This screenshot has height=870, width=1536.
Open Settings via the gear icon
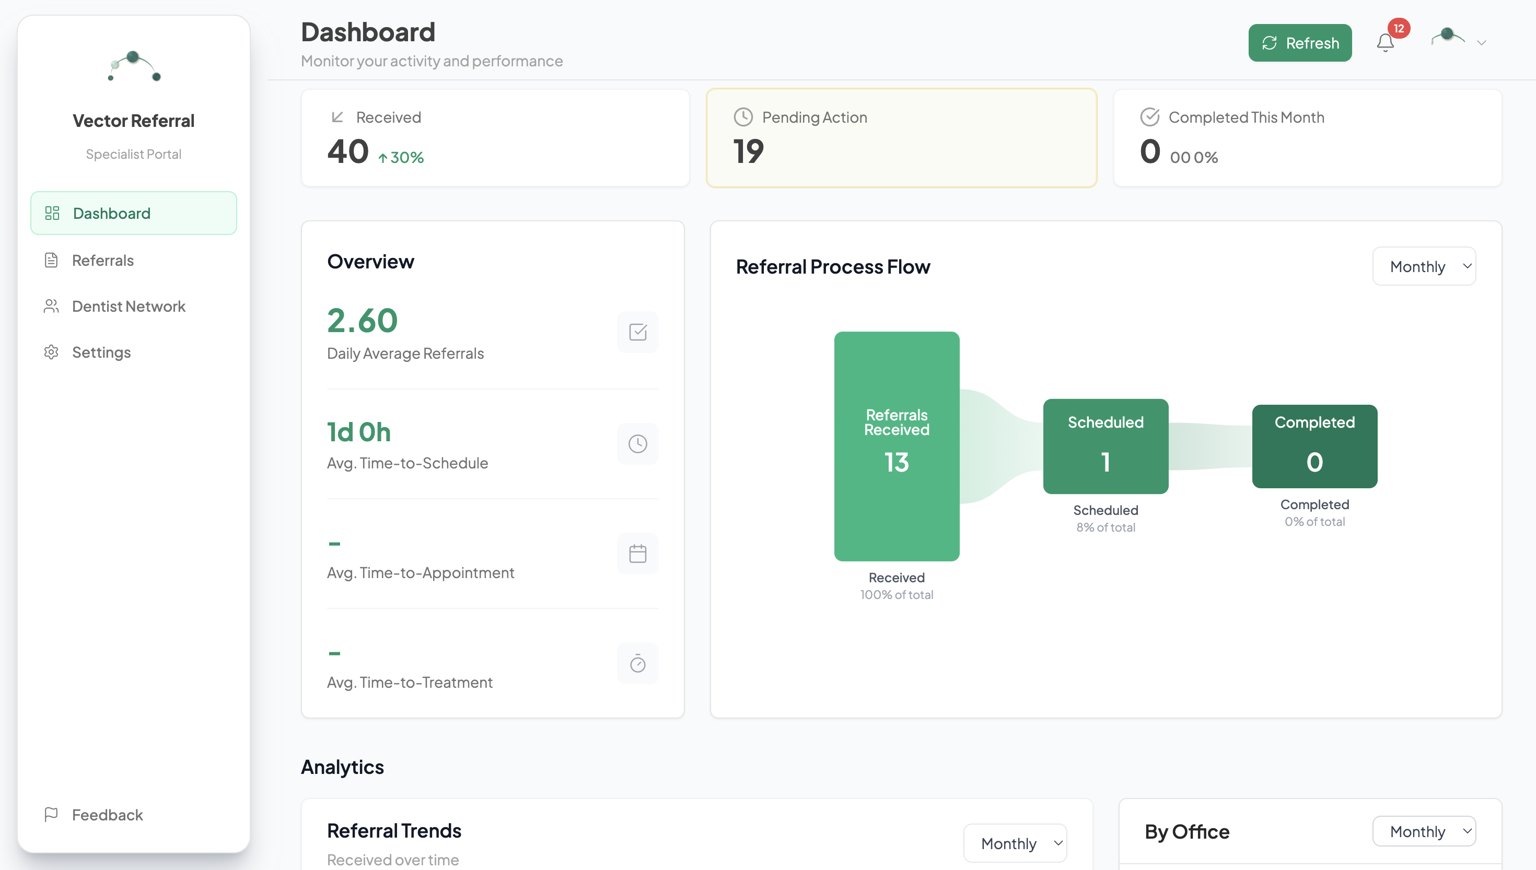click(x=51, y=352)
